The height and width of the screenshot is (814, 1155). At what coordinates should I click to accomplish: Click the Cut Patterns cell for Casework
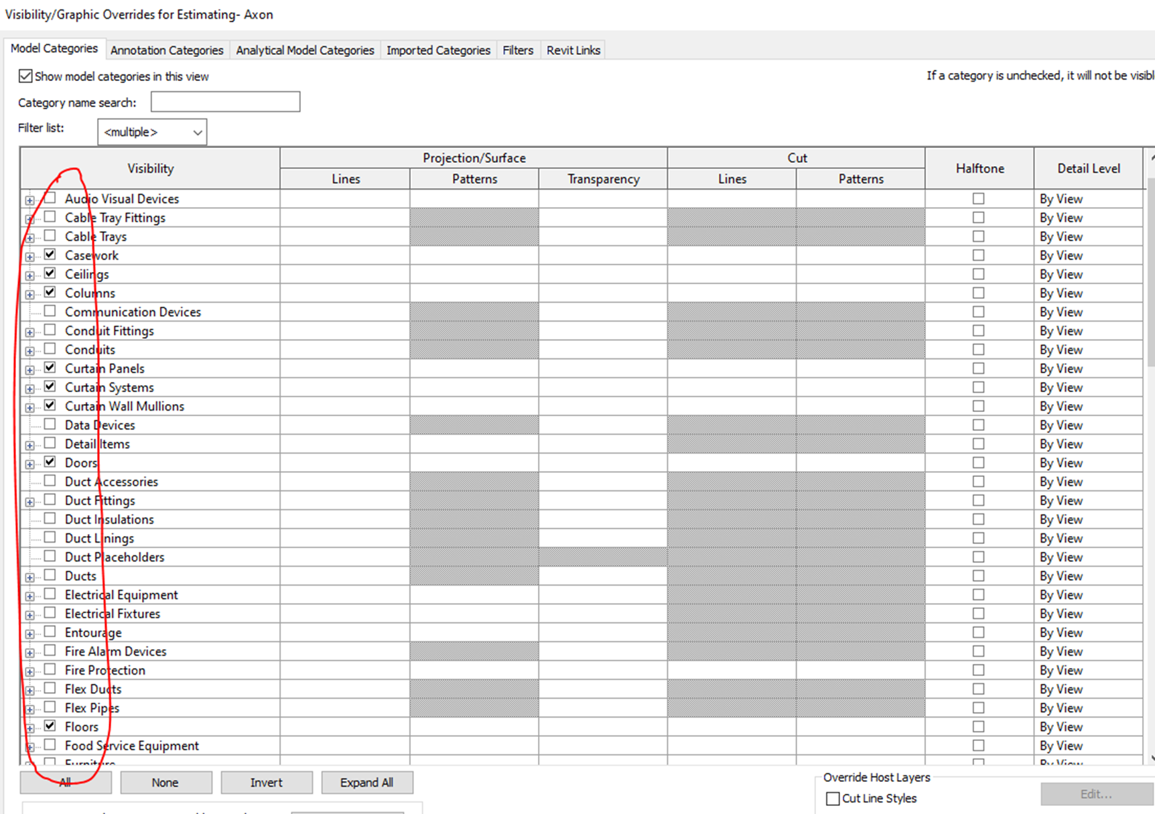(861, 255)
